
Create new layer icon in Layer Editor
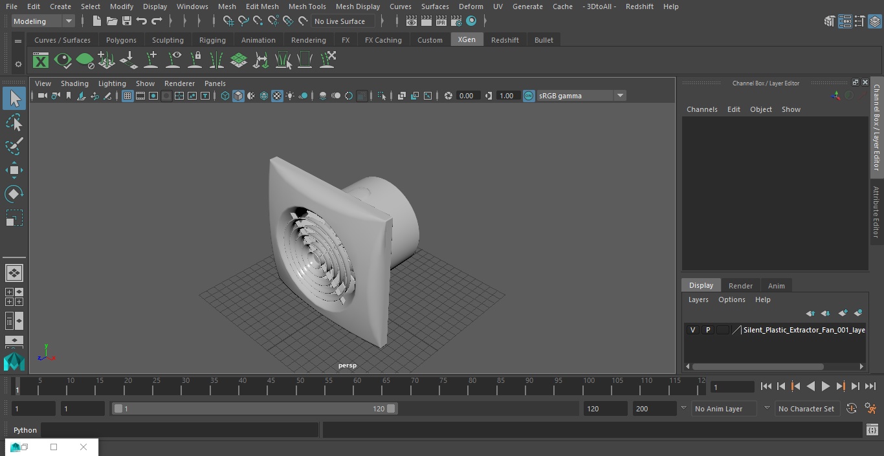(843, 313)
